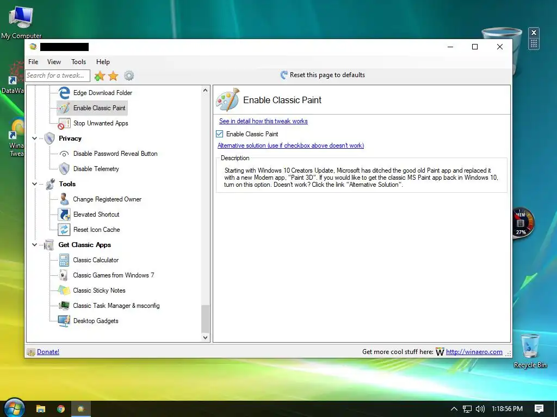Click the volume speaker tray icon
This screenshot has width=557, height=417.
(x=480, y=409)
